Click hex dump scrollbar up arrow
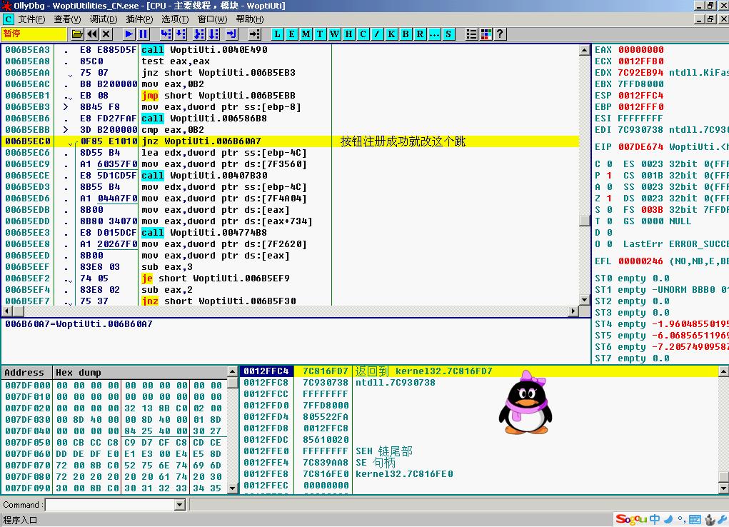 tap(233, 371)
